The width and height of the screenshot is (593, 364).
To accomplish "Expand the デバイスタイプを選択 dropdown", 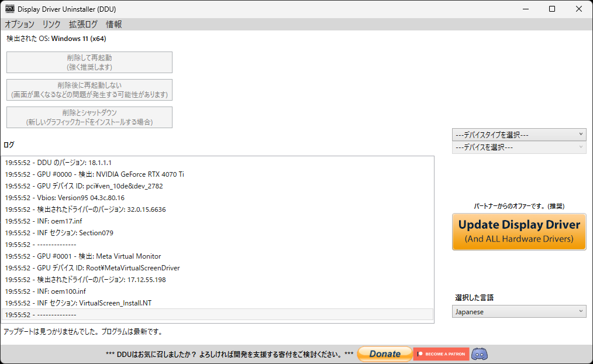I will click(519, 135).
